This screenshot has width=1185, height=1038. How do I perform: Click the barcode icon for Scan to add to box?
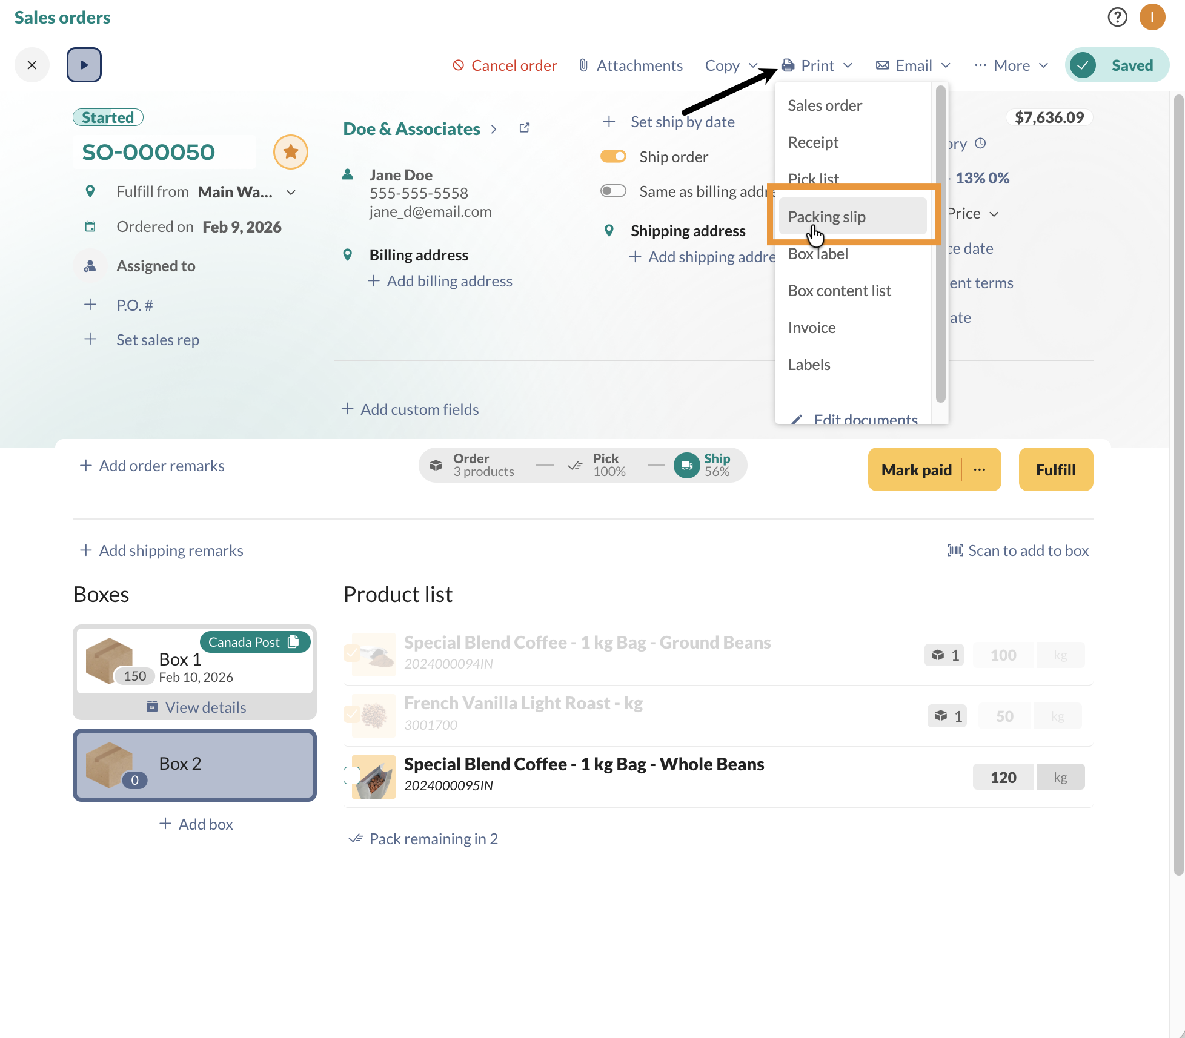[x=955, y=550]
